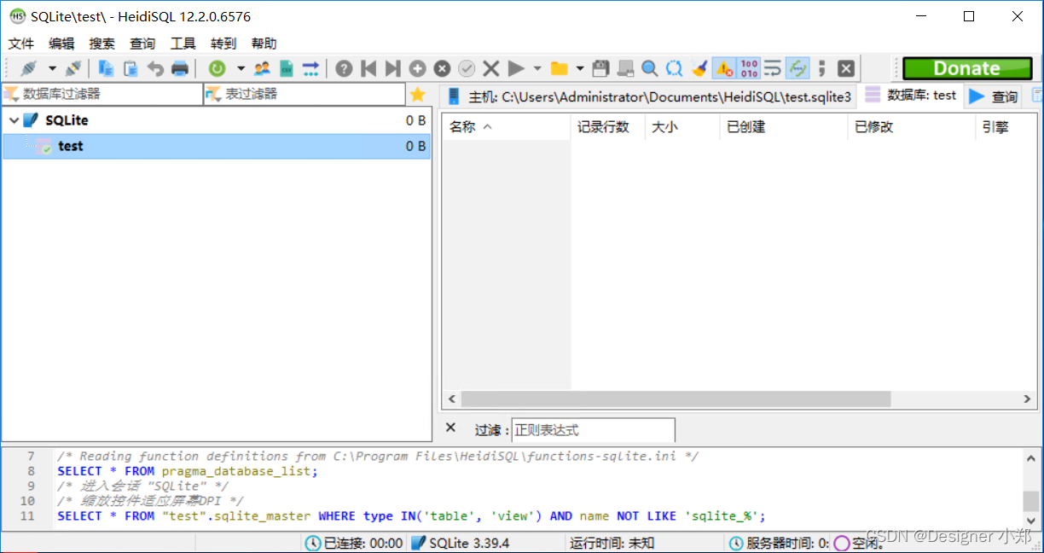Sort by 名称 column header

point(506,127)
